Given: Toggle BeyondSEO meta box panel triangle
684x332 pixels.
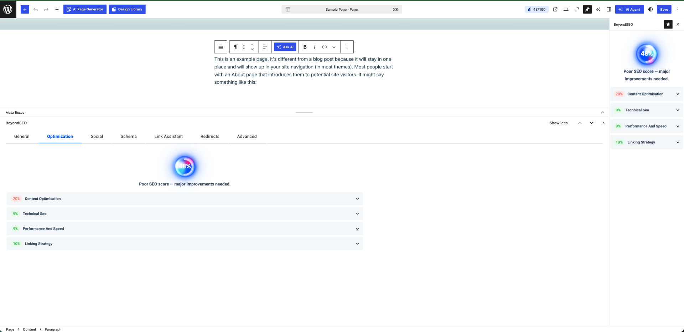Looking at the screenshot, I should tap(603, 123).
